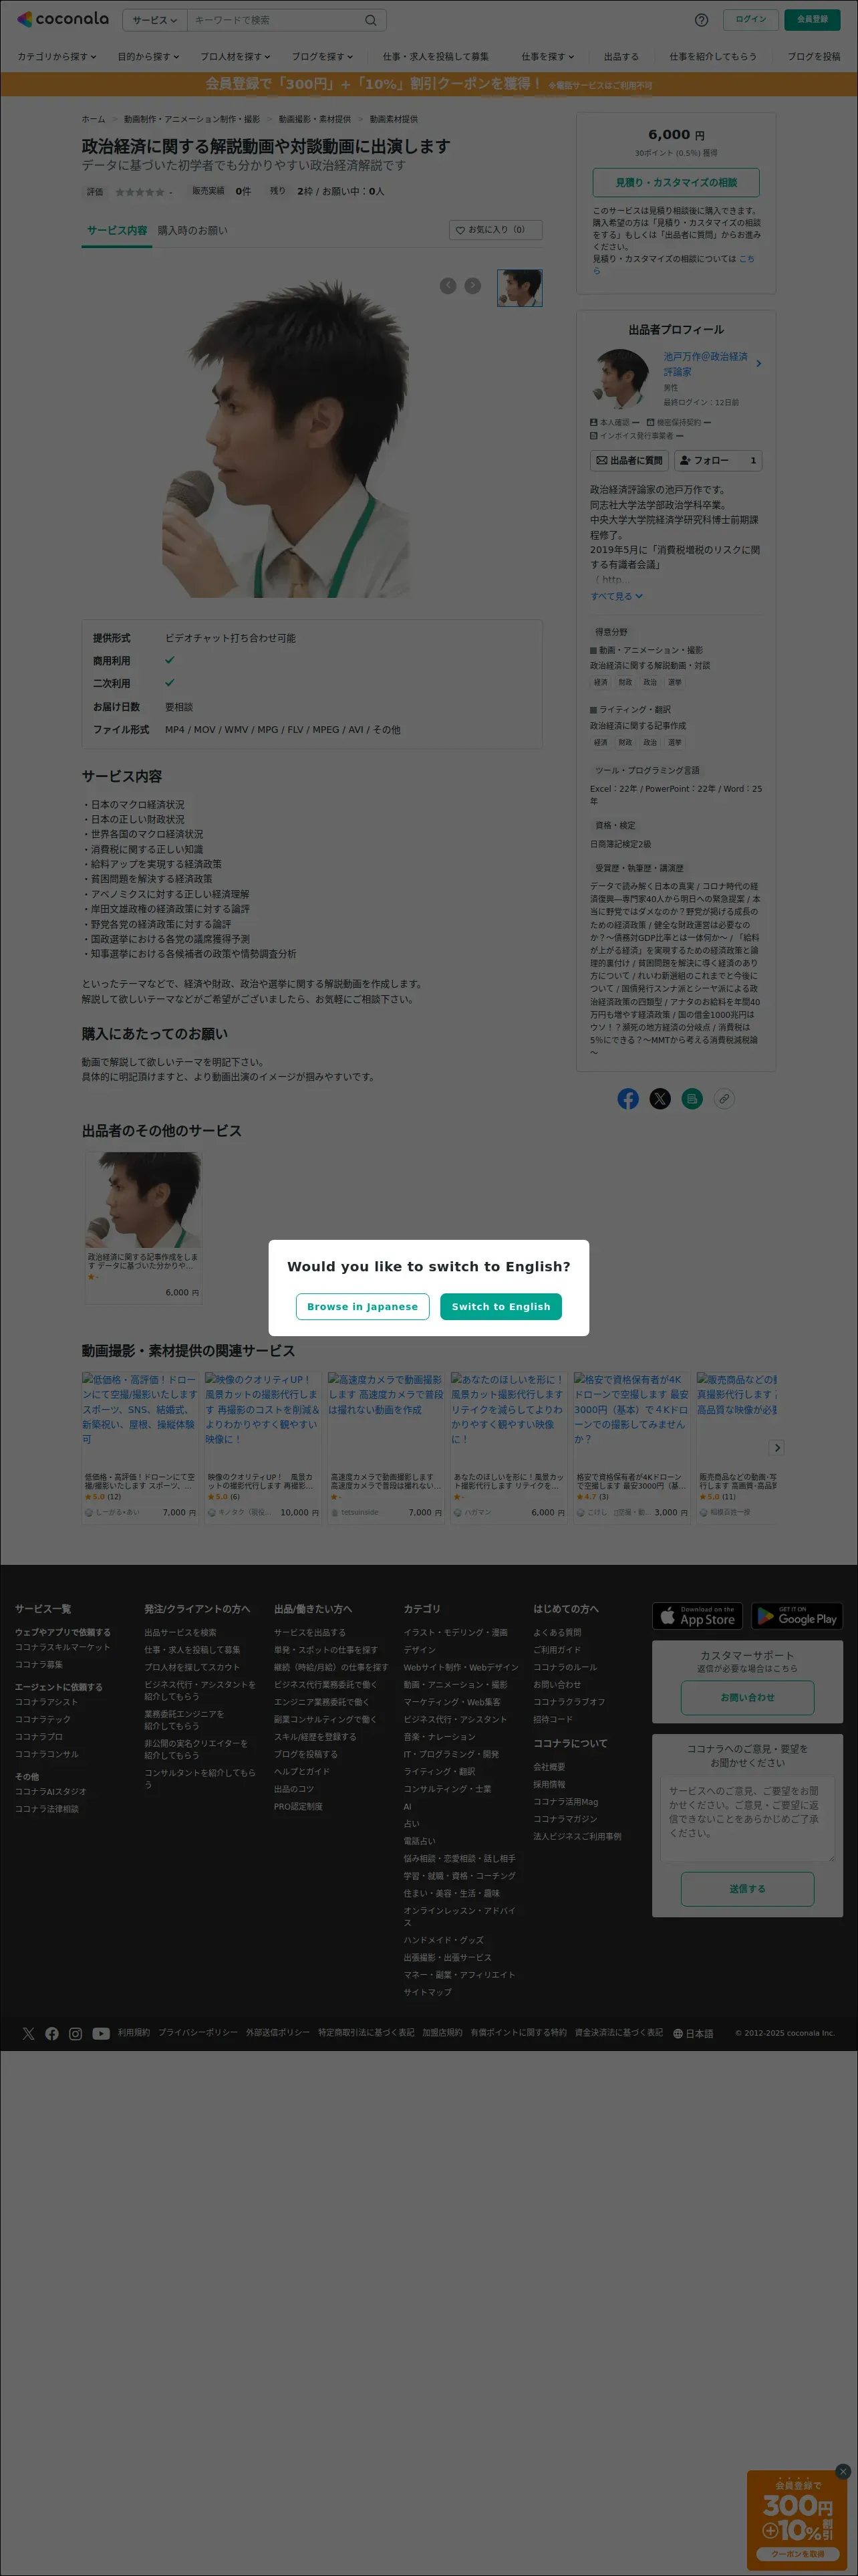
Task: Click 送信する feedback button
Action: pos(747,1889)
